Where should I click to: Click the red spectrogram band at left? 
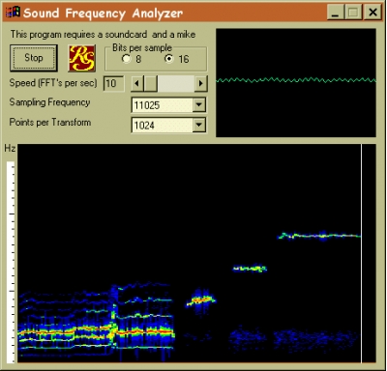point(97,331)
